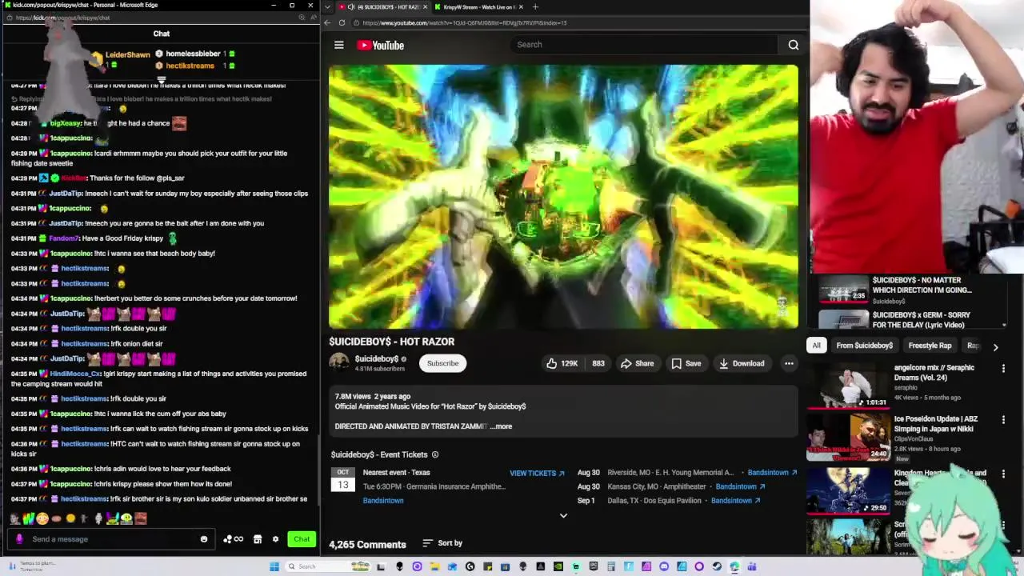Click the purple chat identity icon

pyautogui.click(x=20, y=539)
